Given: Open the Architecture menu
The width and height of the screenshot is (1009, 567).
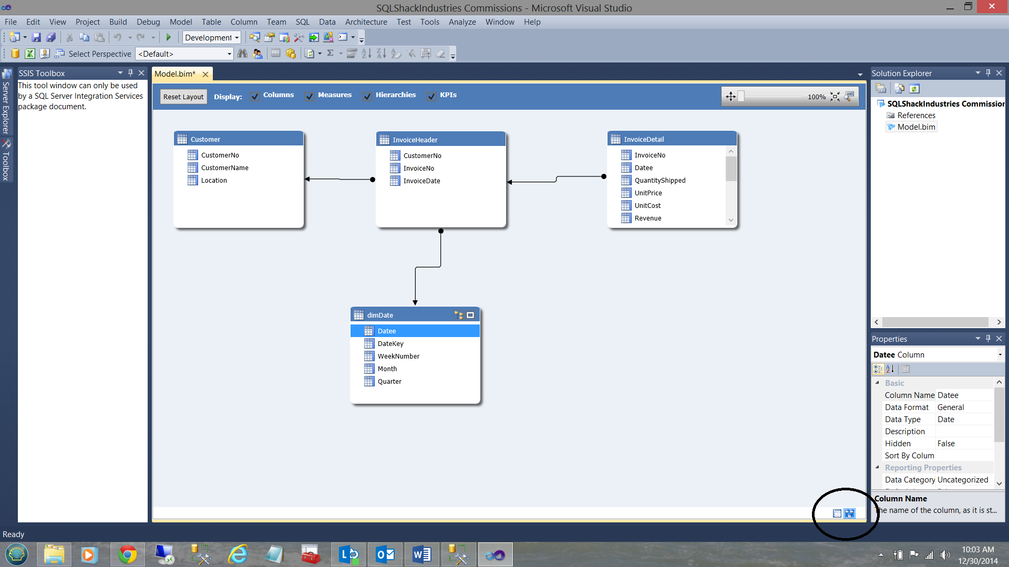Looking at the screenshot, I should [x=366, y=22].
